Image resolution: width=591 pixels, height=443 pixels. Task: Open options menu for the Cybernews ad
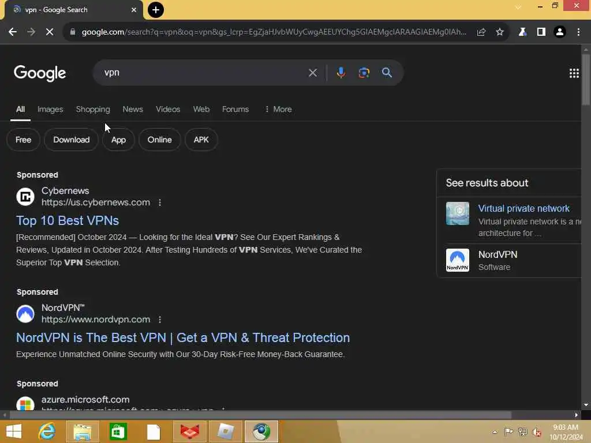point(160,202)
